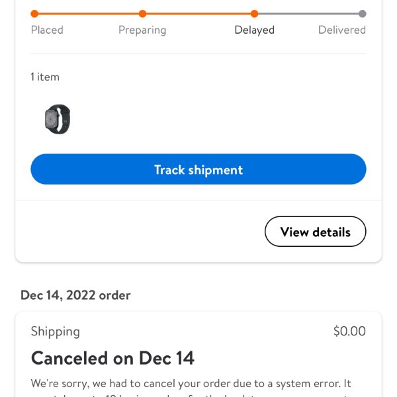Open View details for the delayed order
This screenshot has height=397, width=397.
315,232
